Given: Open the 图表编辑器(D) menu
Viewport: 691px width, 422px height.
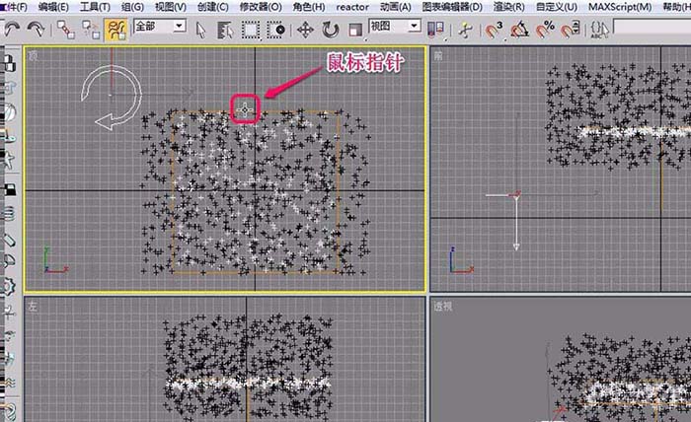Looking at the screenshot, I should 452,7.
